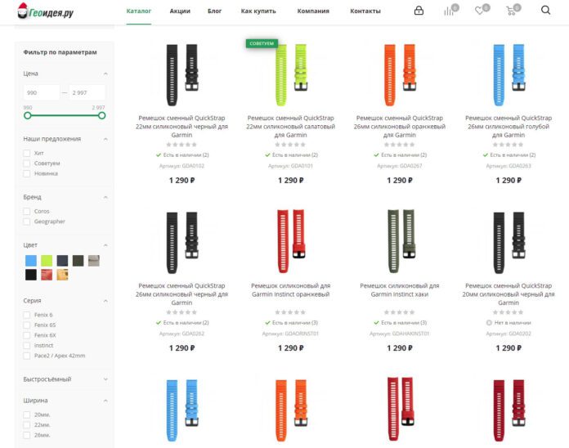Select the blue color swatch filter

tap(31, 261)
